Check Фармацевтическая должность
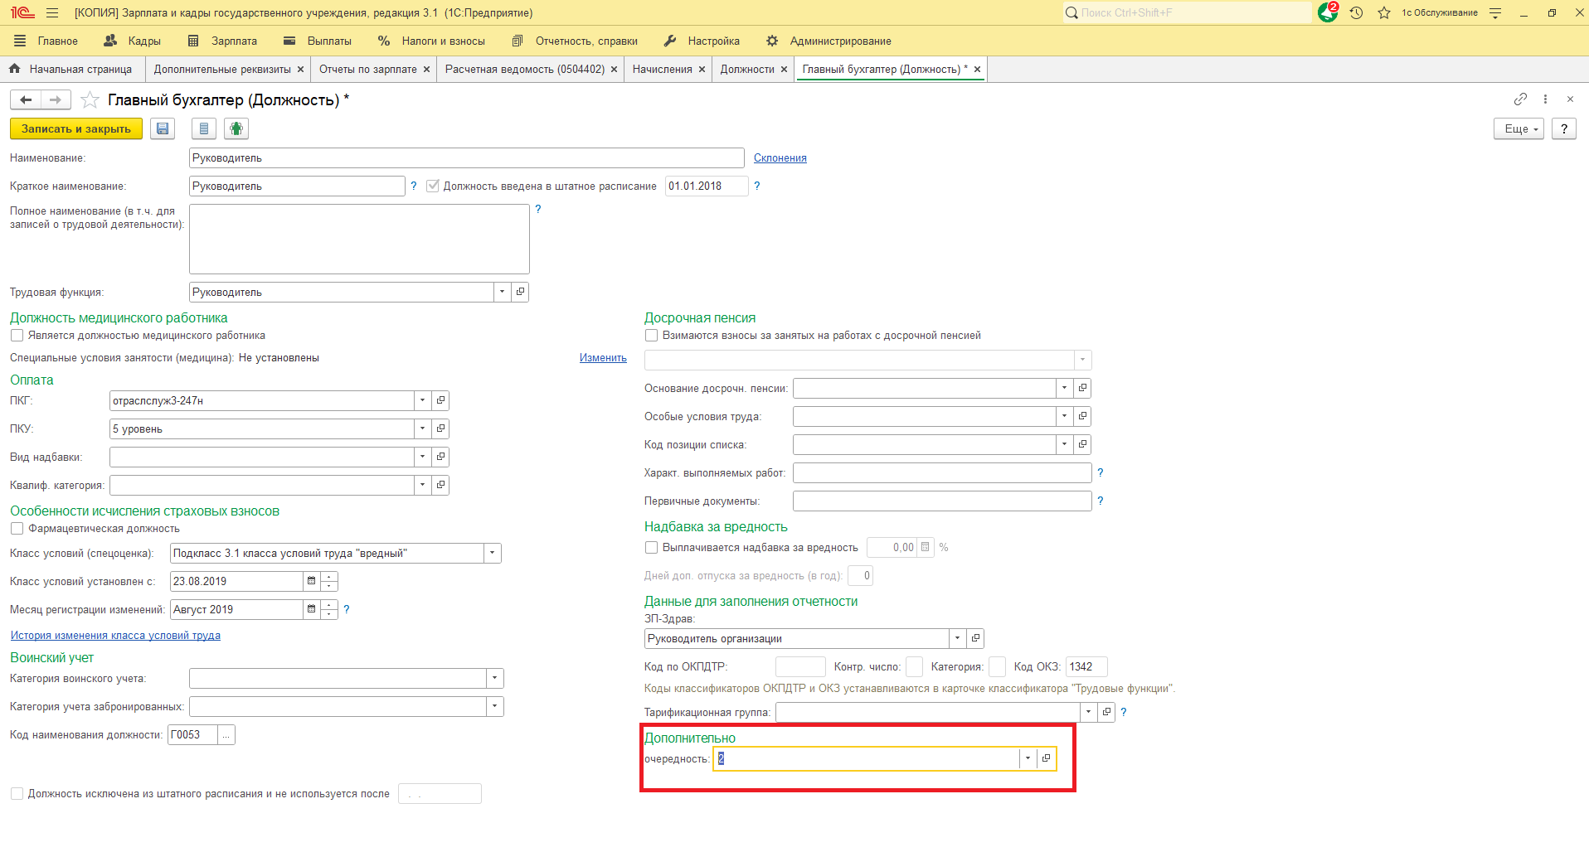 click(17, 529)
